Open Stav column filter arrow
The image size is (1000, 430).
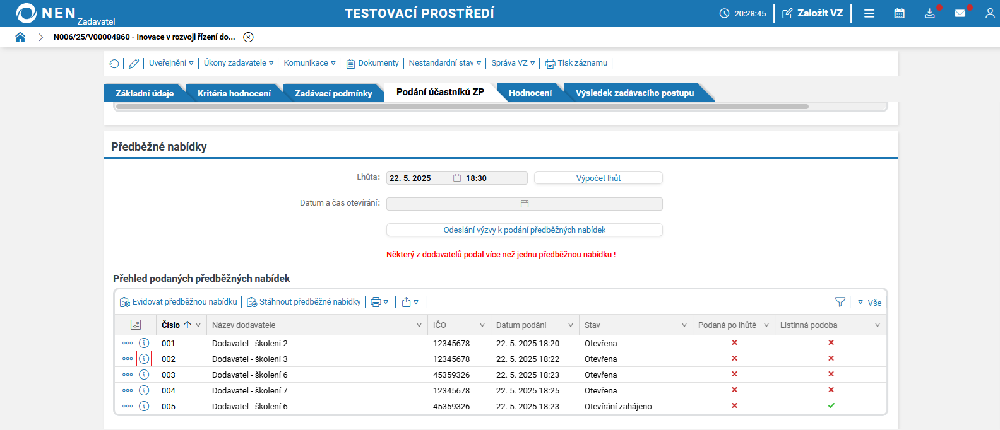[x=684, y=325]
